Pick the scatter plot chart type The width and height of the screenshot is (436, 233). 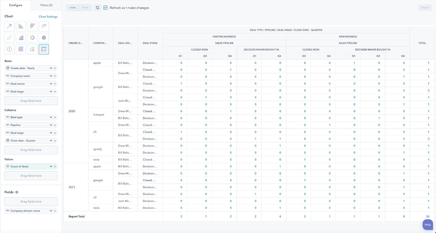[x=9, y=38]
